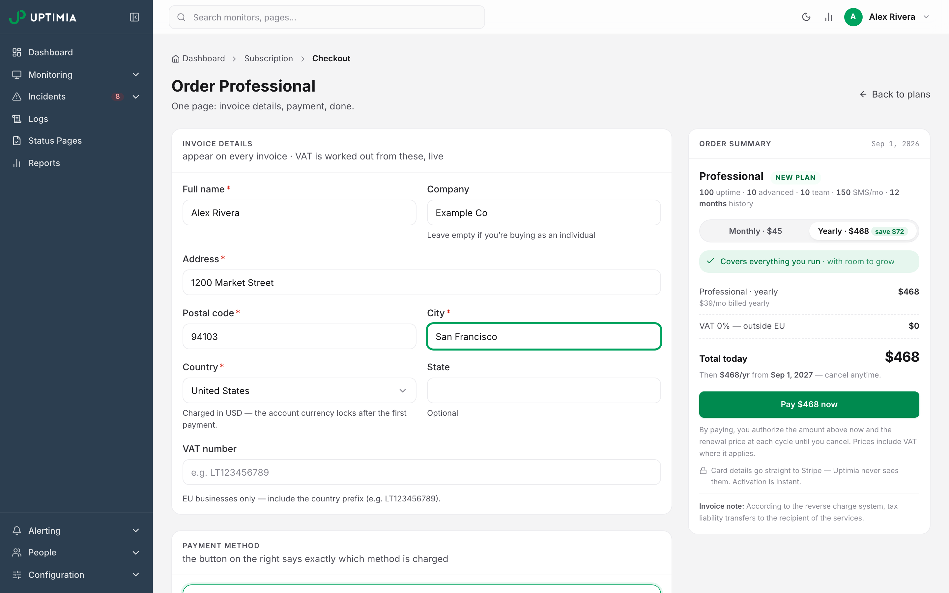Click the Pay $468 now button
The width and height of the screenshot is (949, 593).
[809, 404]
